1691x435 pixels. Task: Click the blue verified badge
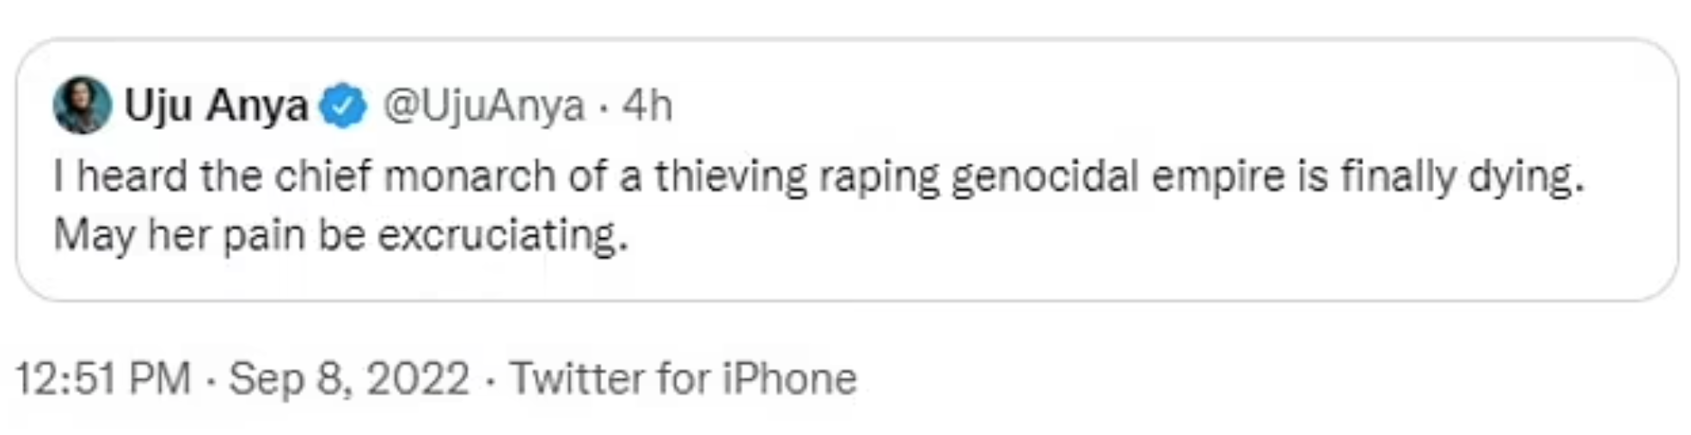(343, 106)
